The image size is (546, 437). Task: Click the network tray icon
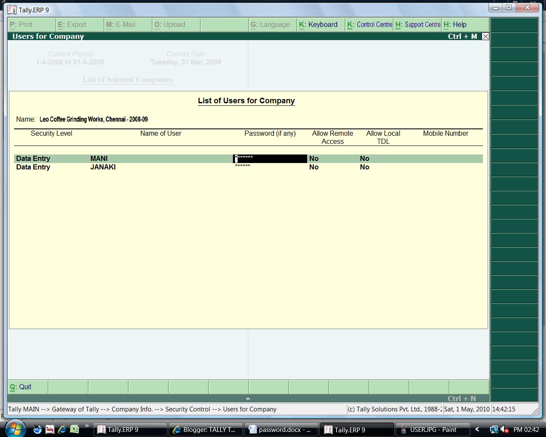pos(494,430)
